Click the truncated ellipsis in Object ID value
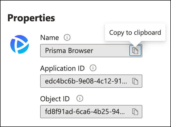The width and height of the screenshot is (171, 127). tap(122, 113)
